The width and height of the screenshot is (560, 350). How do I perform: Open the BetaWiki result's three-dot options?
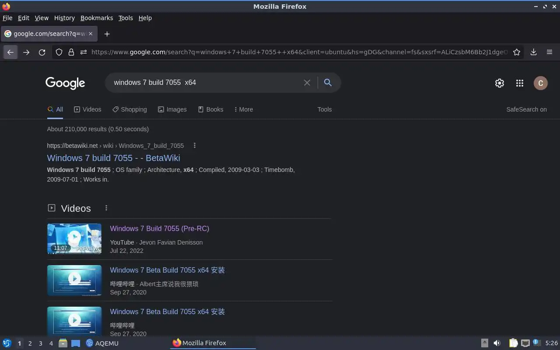(195, 146)
